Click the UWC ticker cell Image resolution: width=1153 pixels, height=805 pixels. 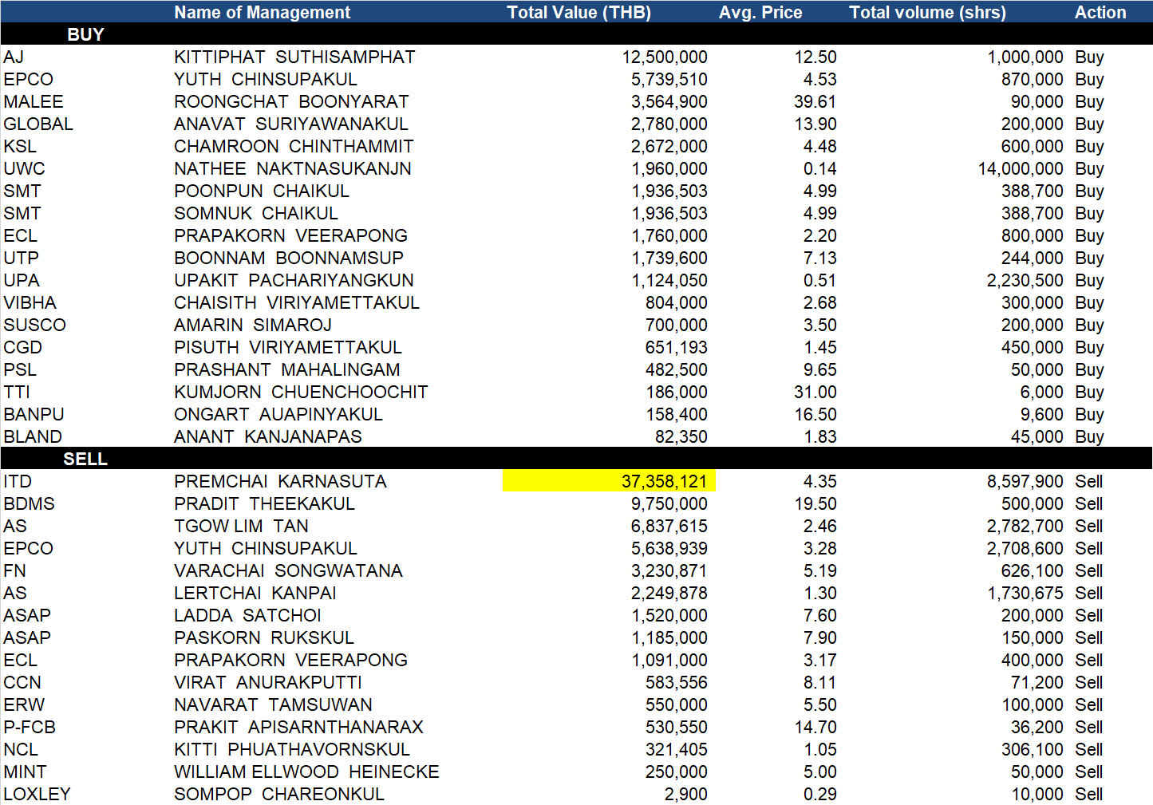point(24,168)
